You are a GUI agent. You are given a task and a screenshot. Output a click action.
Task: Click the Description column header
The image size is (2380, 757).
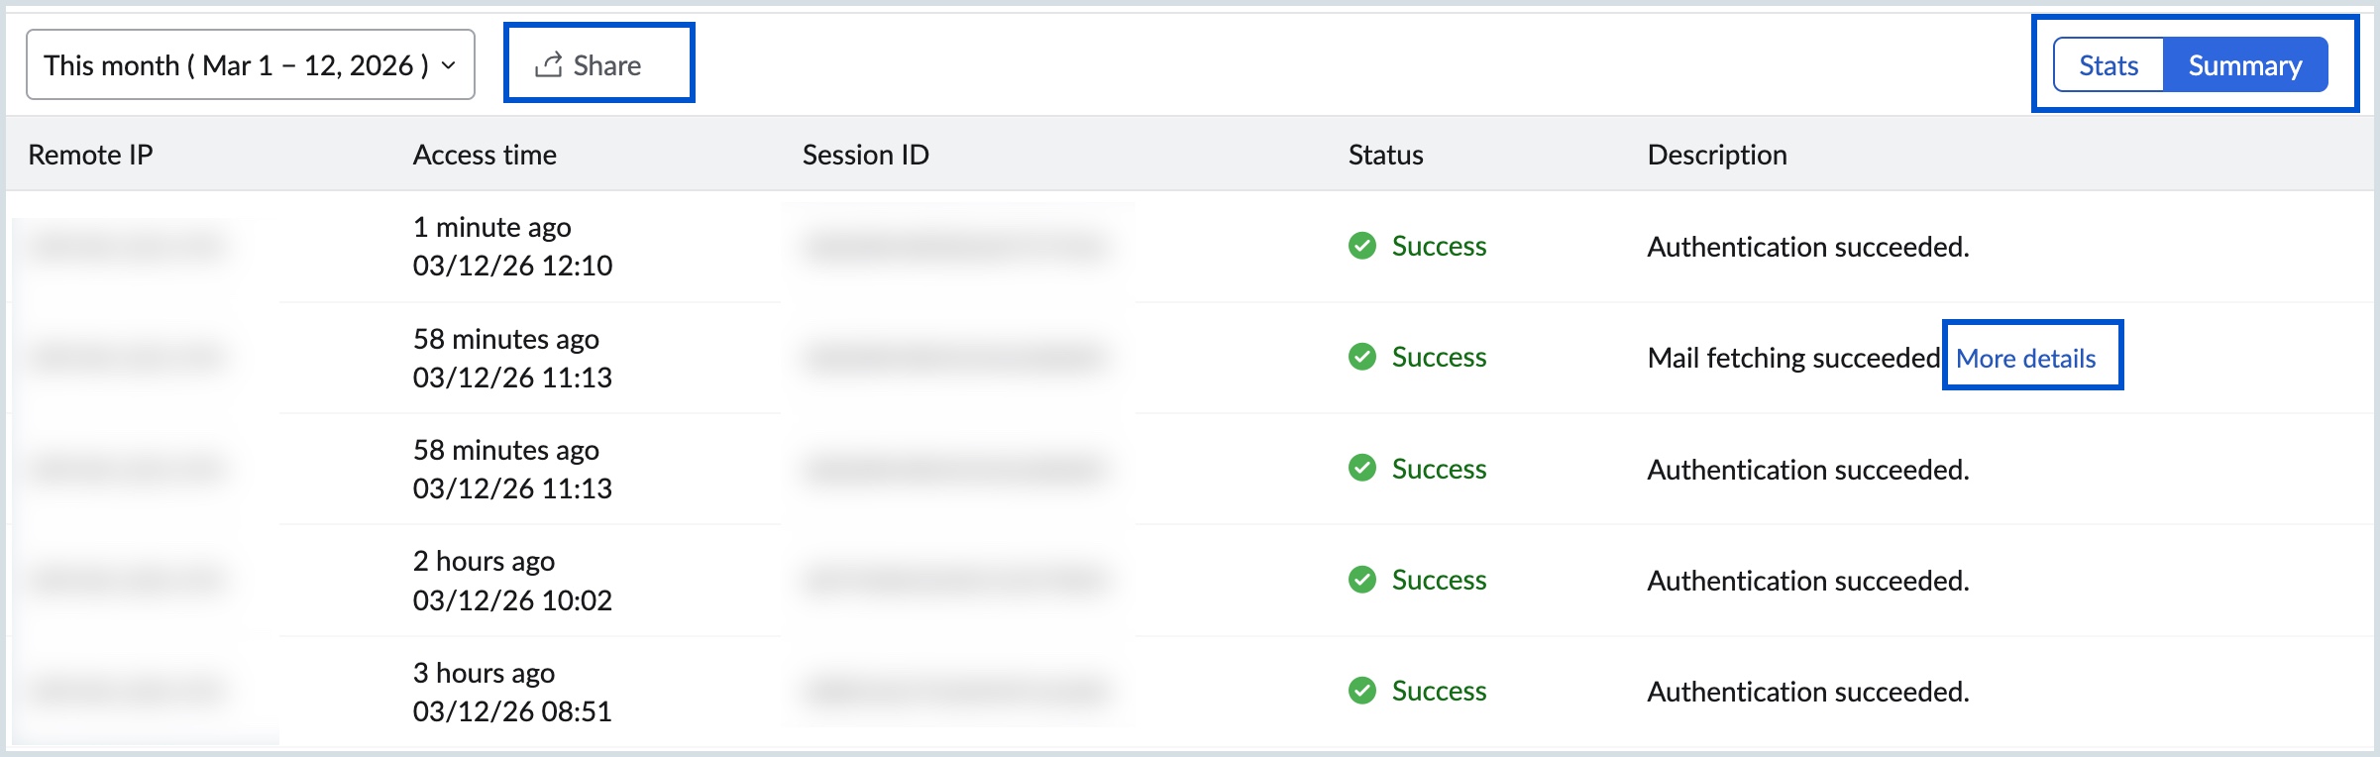(1716, 155)
